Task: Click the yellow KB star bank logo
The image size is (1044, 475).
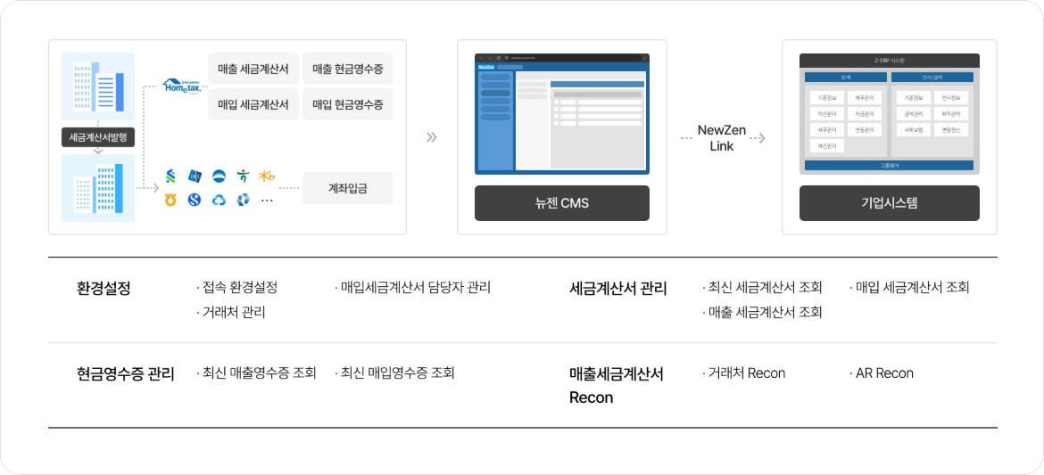Action: coord(267,175)
